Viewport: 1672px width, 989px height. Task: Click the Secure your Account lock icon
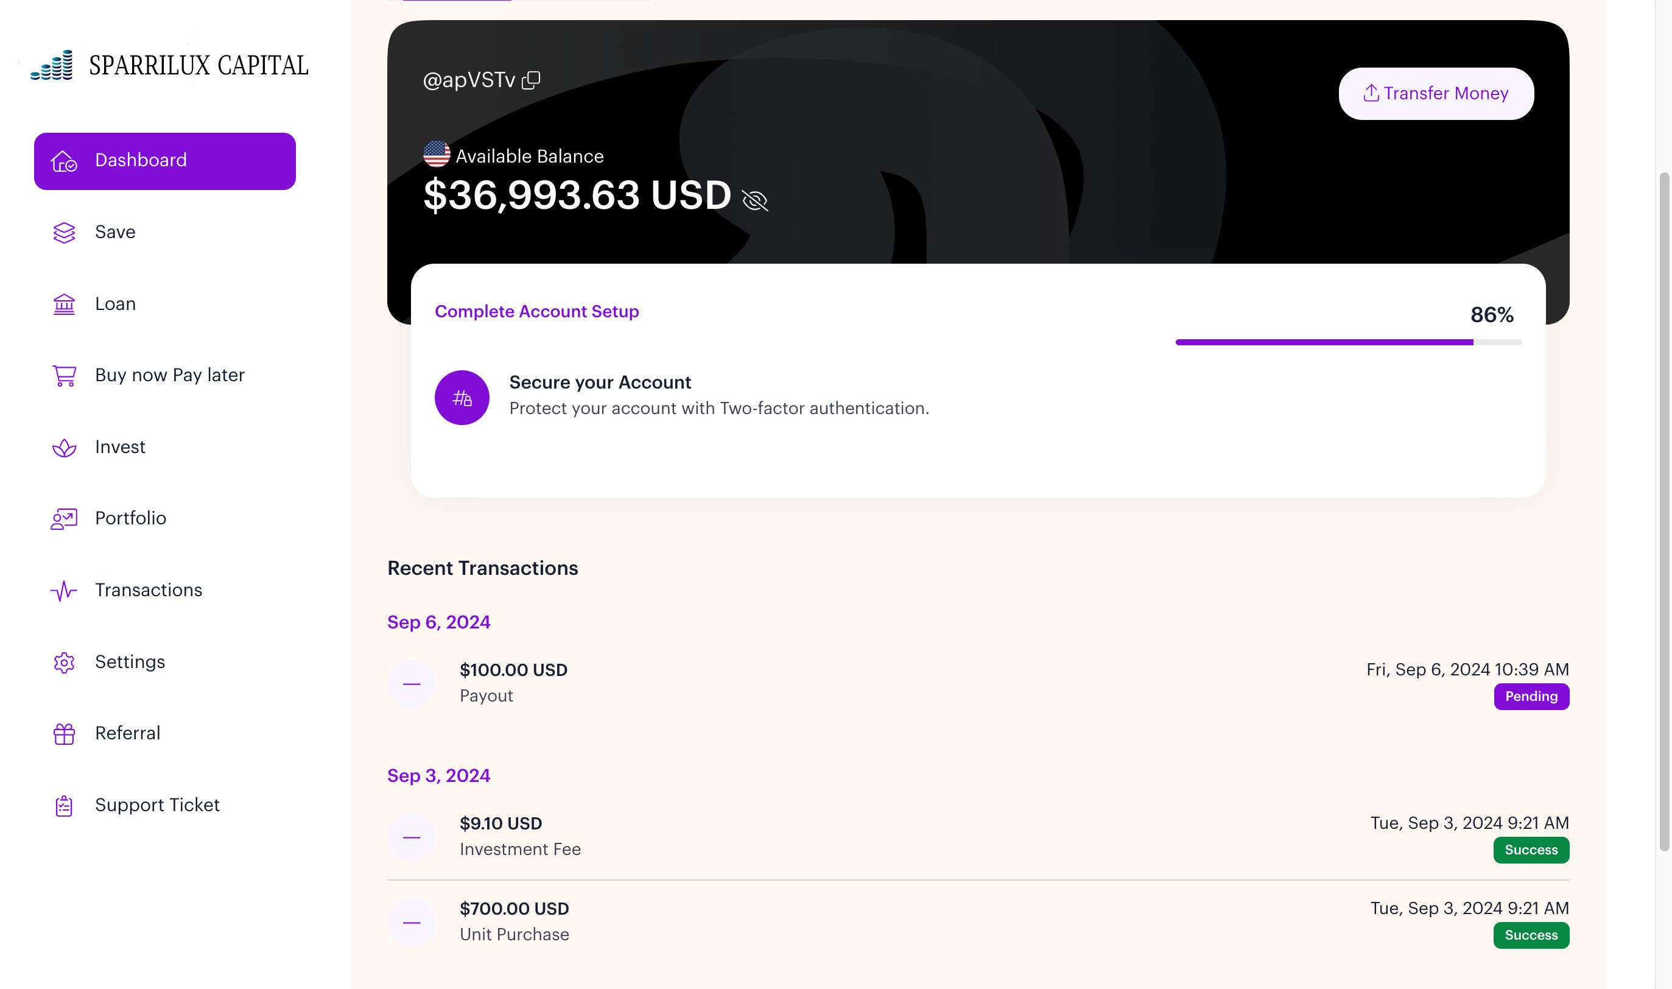coord(462,398)
